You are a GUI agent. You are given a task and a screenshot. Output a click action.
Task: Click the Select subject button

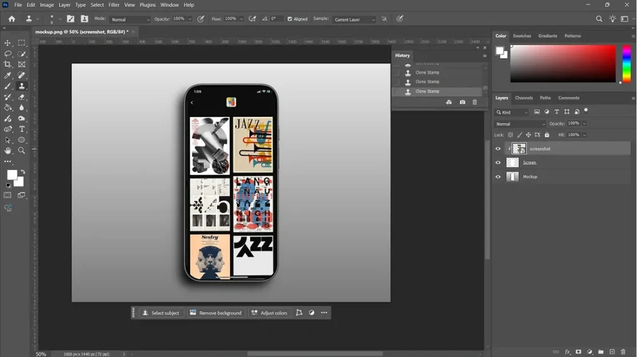point(161,313)
